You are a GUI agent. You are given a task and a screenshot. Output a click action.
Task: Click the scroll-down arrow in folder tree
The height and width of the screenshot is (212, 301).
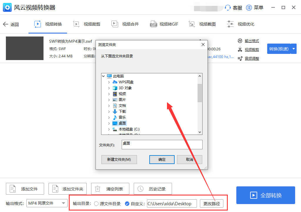click(x=200, y=132)
